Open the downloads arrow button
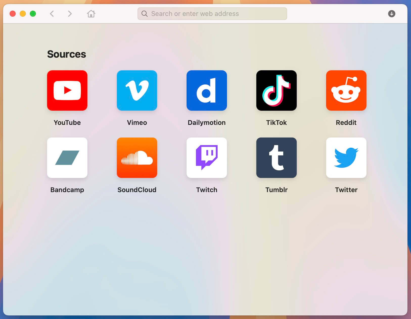 [392, 14]
